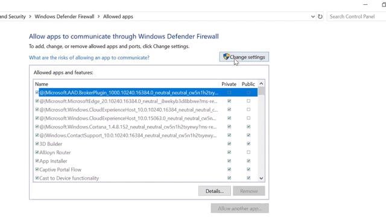Go to Windows Defender Firewall breadcrumb
This screenshot has height=217, width=386.
tap(65, 16)
